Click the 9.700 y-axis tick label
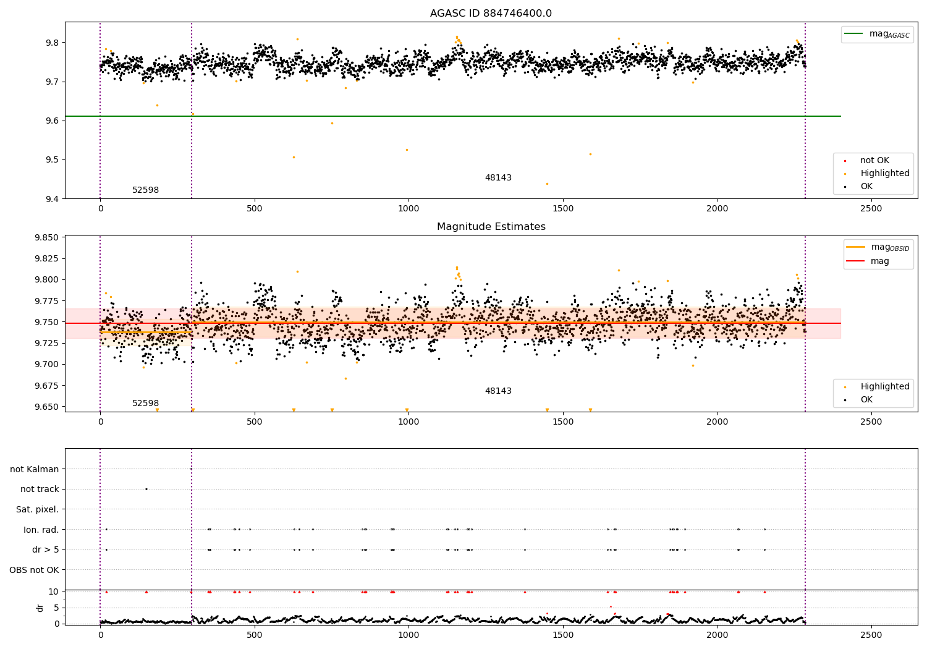Viewport: 927px width, 649px height. 47,364
